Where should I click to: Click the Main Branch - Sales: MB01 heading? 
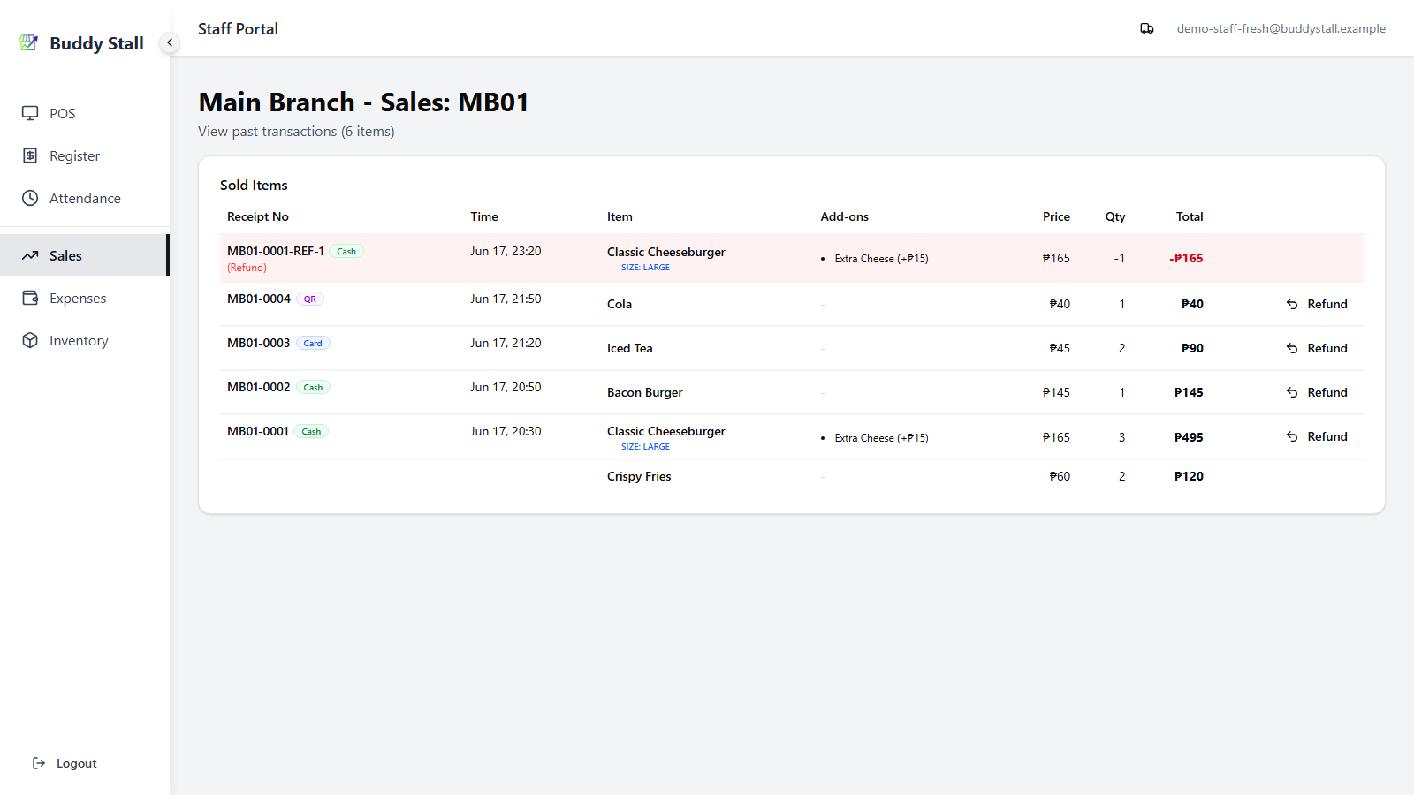(363, 102)
